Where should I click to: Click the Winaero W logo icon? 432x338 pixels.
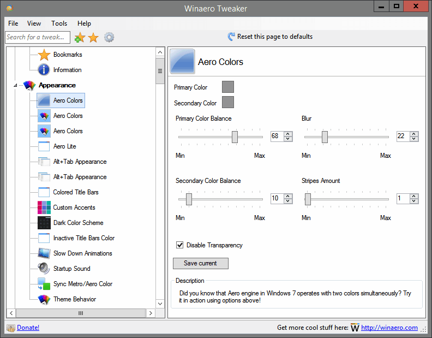click(x=355, y=328)
